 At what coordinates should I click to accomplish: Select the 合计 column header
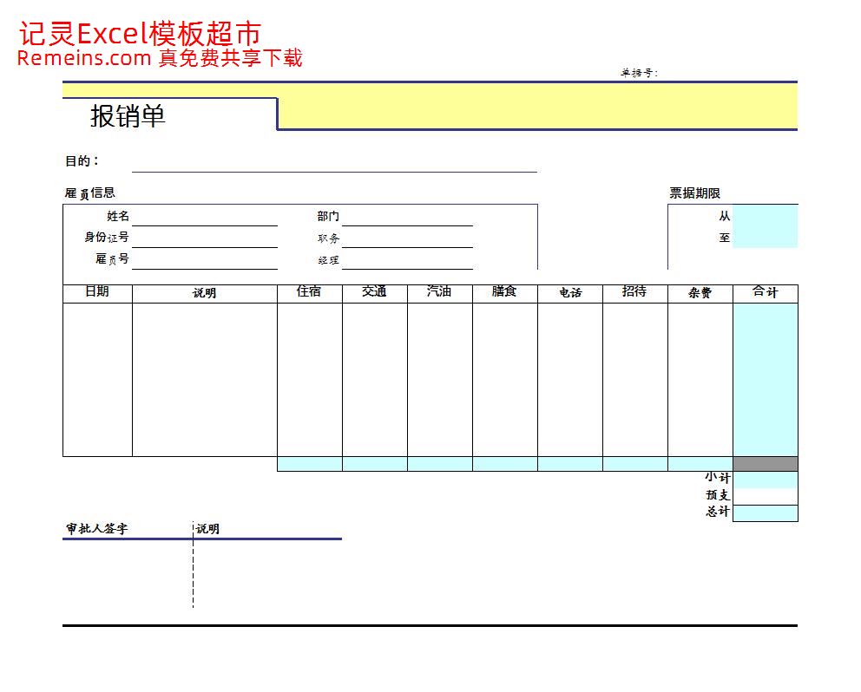[x=766, y=294]
